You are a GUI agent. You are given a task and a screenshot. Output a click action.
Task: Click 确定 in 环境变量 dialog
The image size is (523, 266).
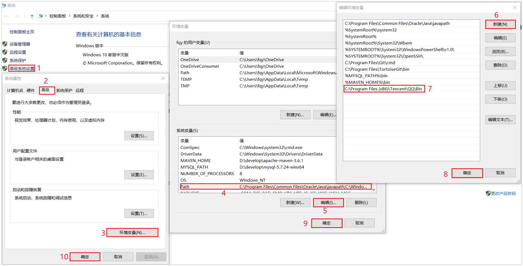click(x=327, y=223)
